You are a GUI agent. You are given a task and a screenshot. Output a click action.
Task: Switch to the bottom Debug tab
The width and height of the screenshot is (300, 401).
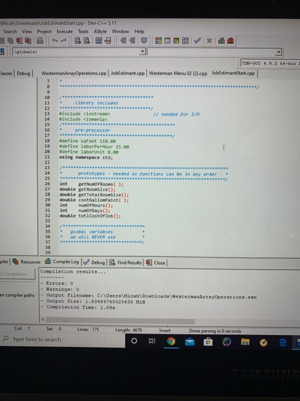(x=94, y=262)
